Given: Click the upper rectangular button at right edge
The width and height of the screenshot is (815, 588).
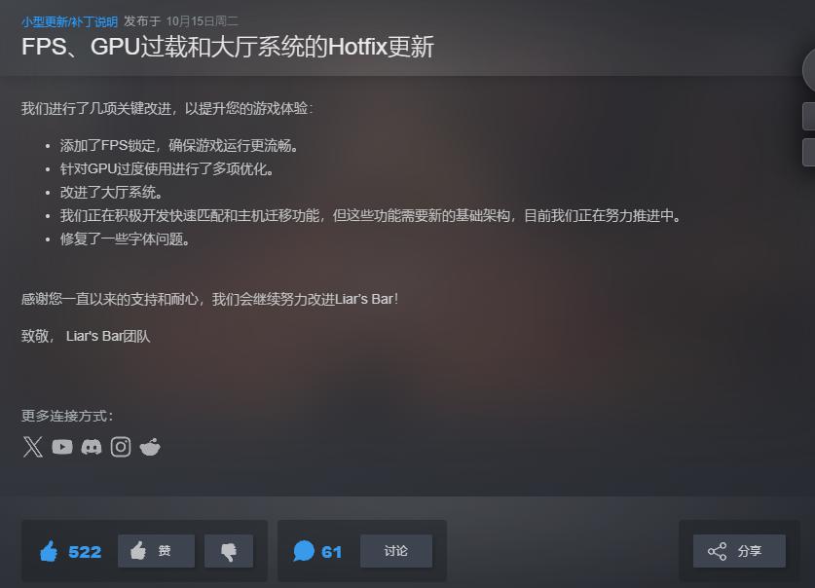Looking at the screenshot, I should tap(809, 117).
